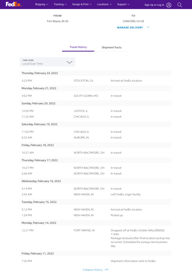
Task: Click the Collapse History link
Action: click(x=92, y=270)
